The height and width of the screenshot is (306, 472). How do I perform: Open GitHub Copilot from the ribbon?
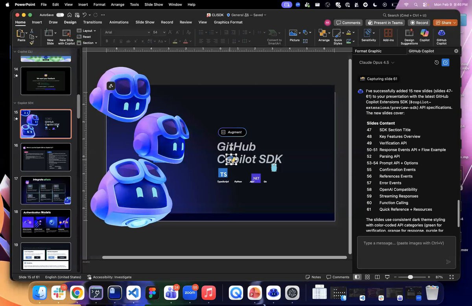(x=441, y=35)
